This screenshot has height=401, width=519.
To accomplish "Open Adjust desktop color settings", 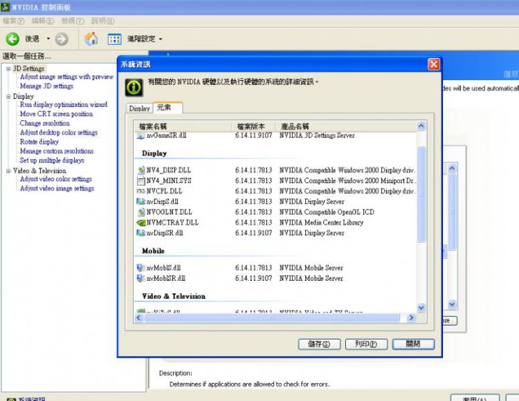I will click(x=59, y=133).
